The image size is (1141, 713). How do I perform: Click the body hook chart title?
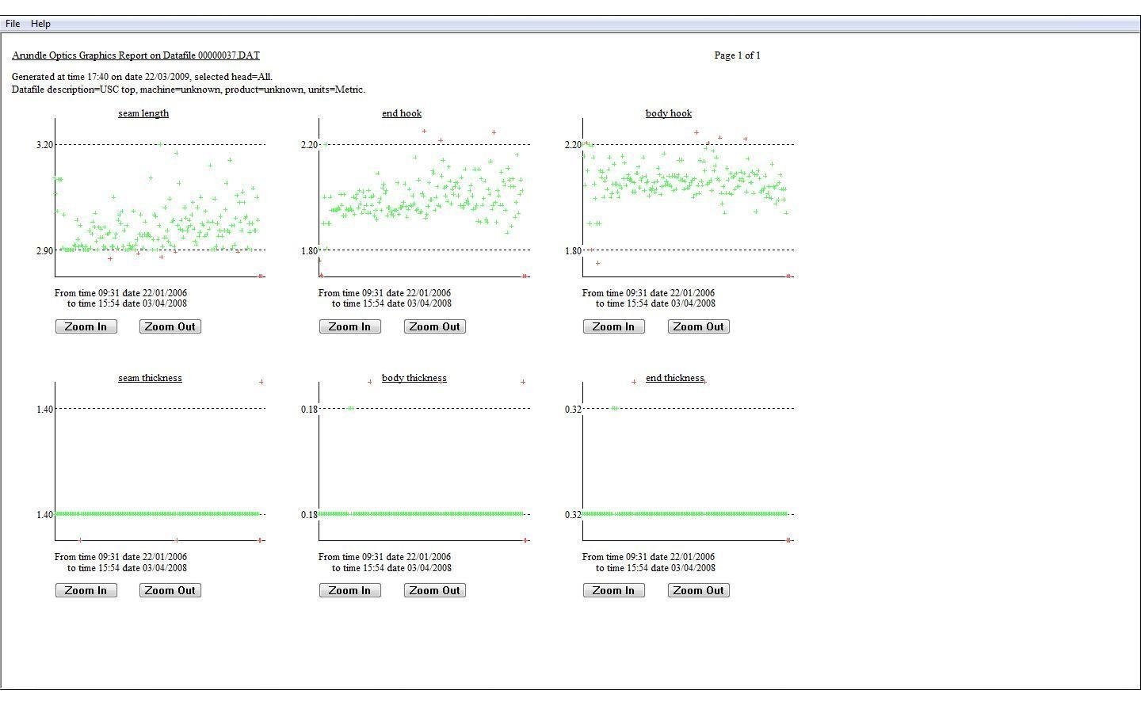pos(669,113)
